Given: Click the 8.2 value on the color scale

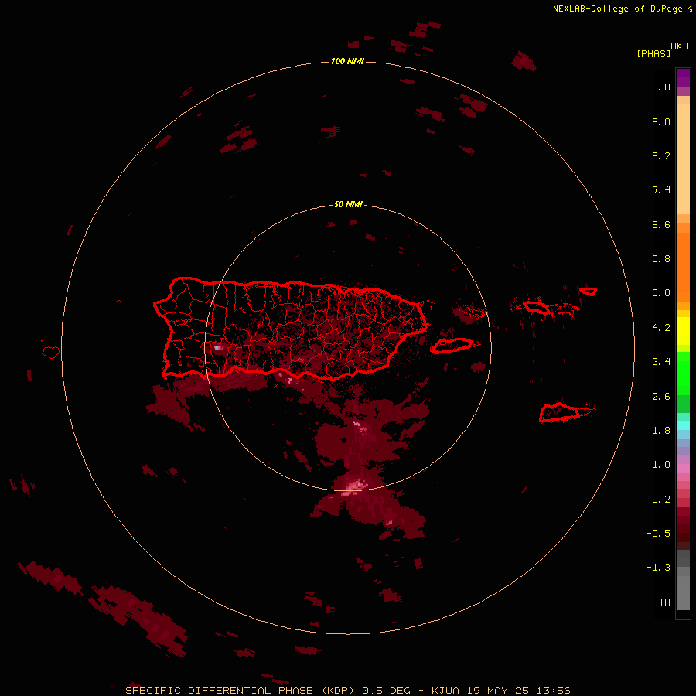Looking at the screenshot, I should point(661,155).
